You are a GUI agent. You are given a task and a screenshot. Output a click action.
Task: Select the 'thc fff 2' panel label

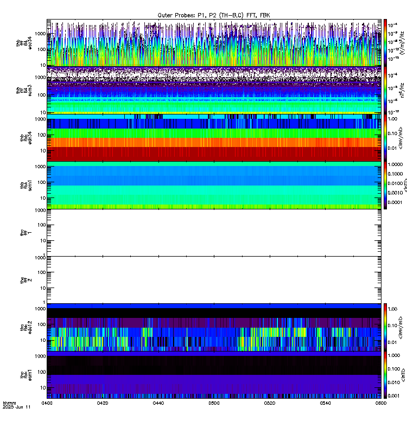pos(26,280)
